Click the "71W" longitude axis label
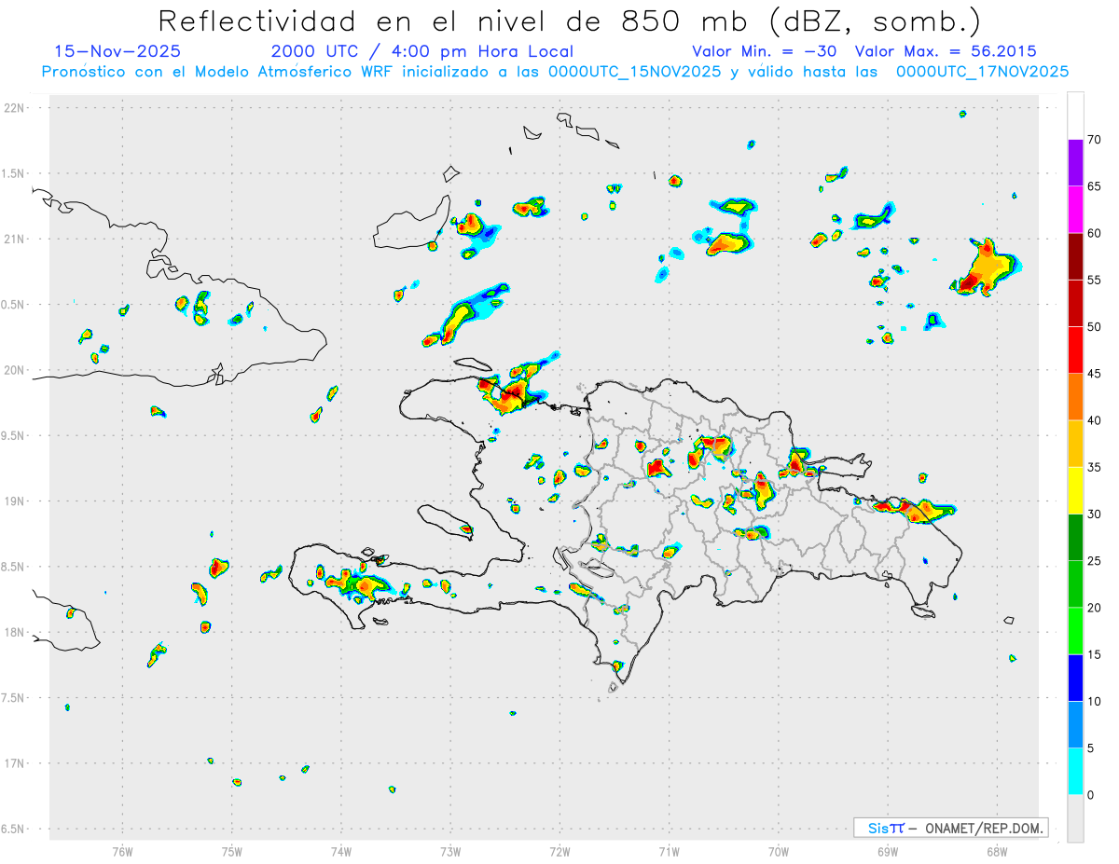 [669, 852]
